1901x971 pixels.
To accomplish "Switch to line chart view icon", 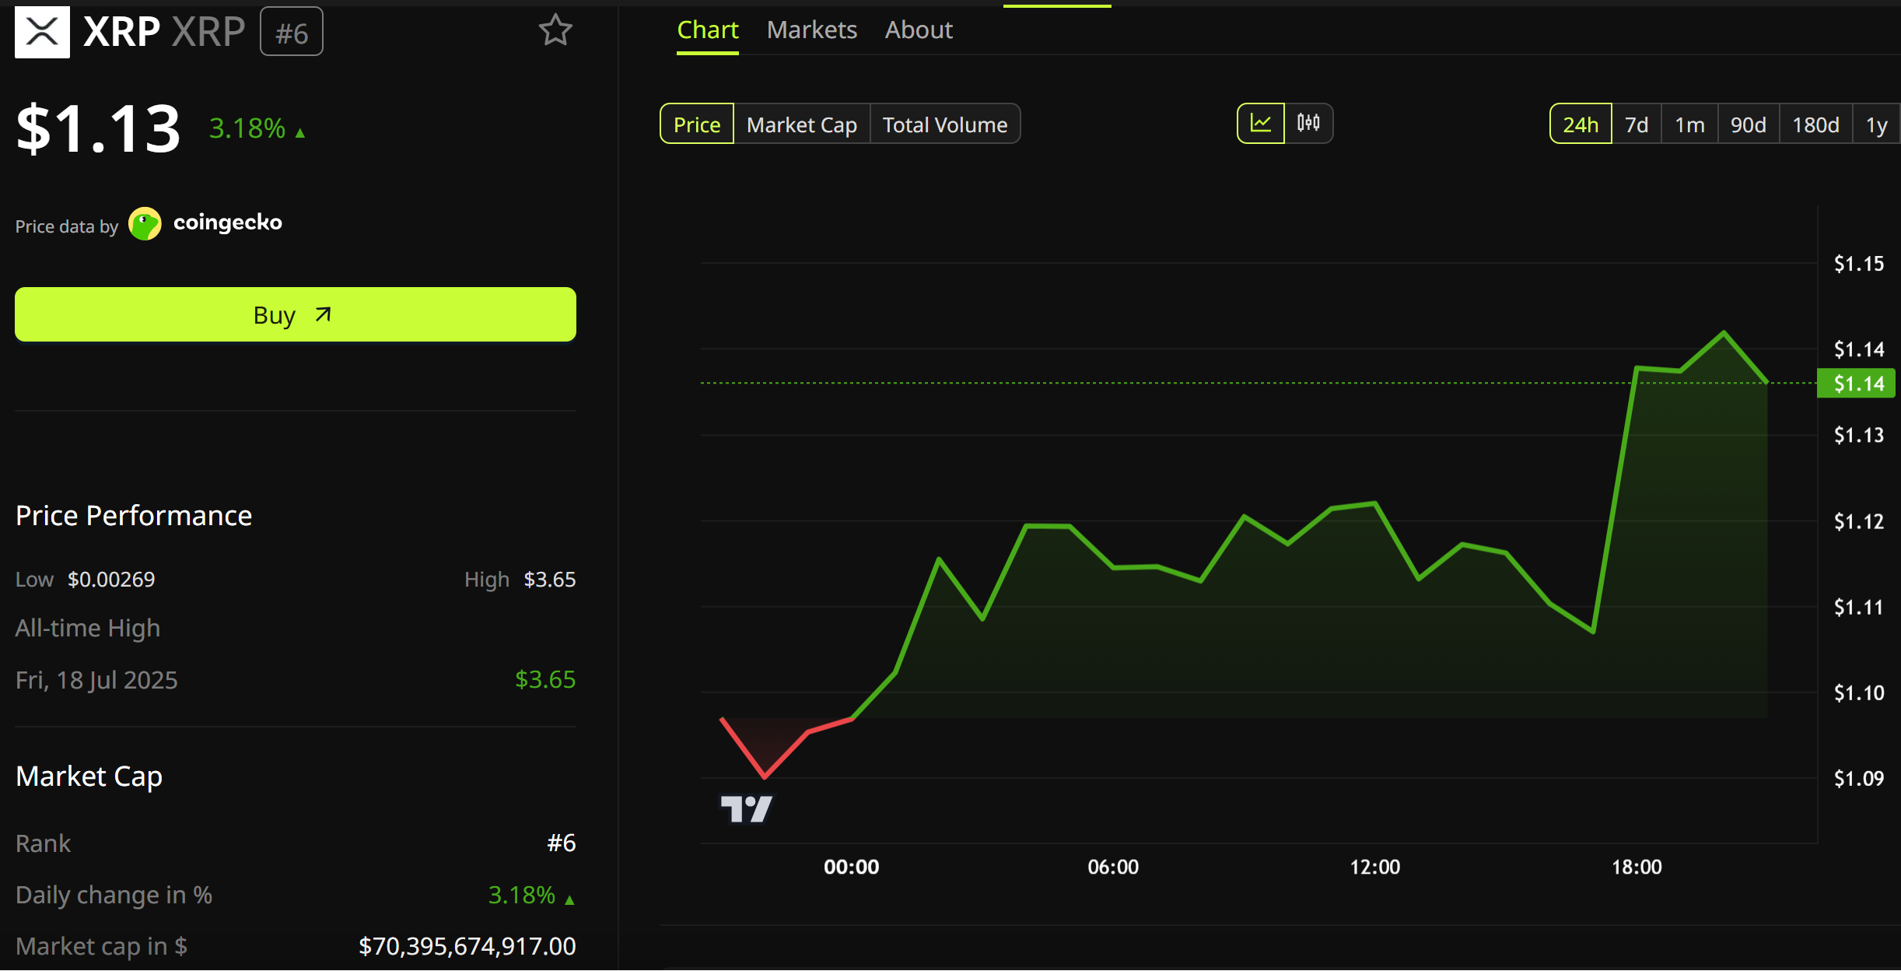I will pos(1261,124).
